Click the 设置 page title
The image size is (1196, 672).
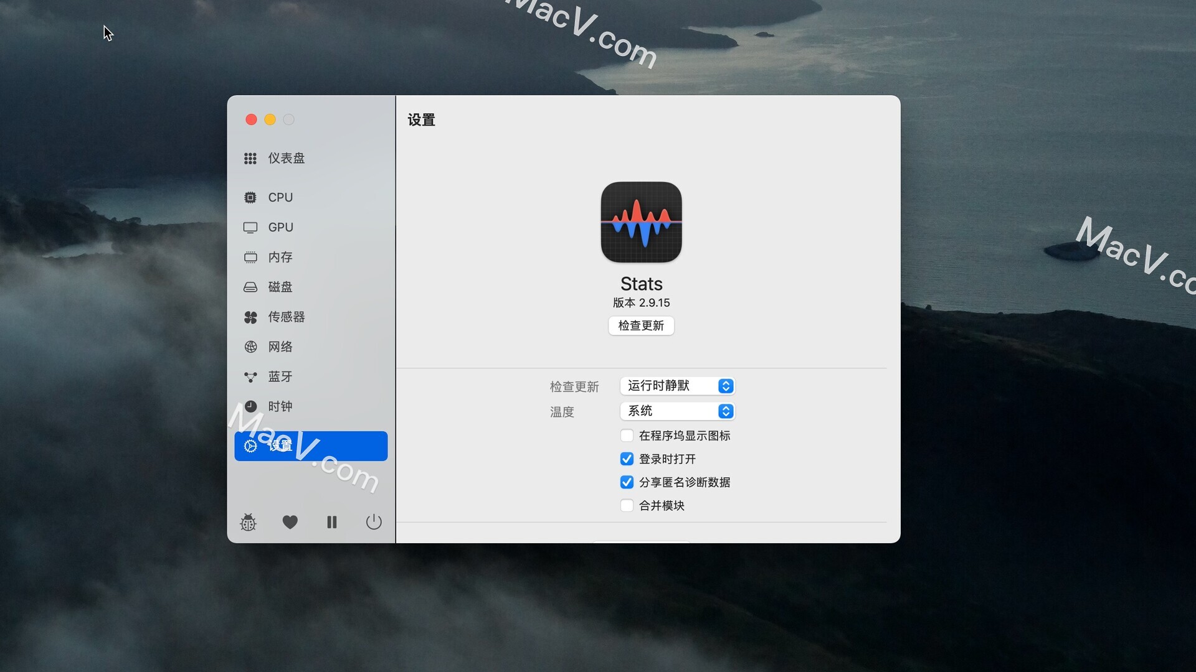click(422, 120)
